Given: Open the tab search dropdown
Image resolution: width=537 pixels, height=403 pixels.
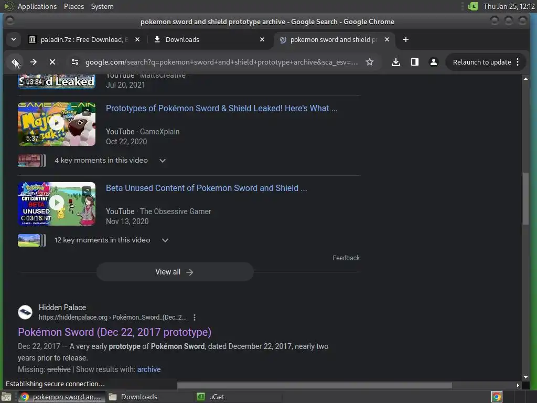Looking at the screenshot, I should coord(13,39).
